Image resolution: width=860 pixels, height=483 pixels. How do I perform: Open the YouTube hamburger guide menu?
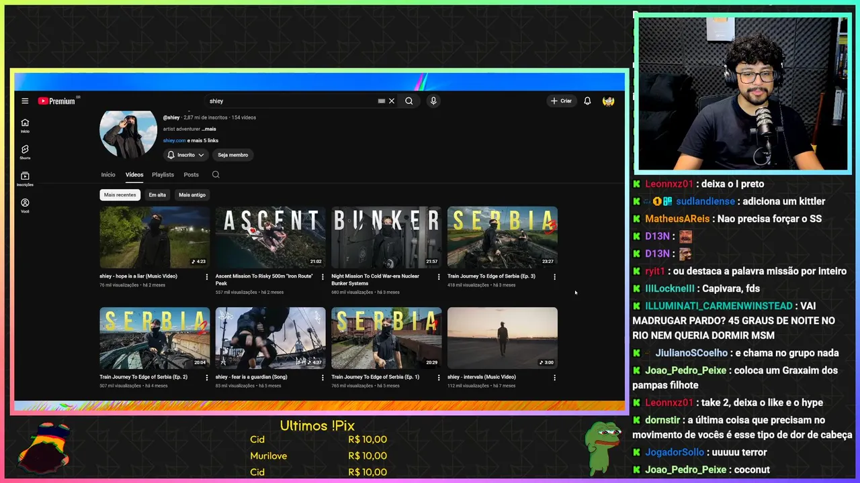click(x=25, y=101)
